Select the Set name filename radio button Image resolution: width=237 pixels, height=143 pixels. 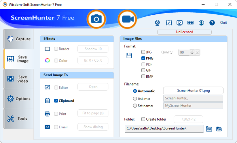coord(135,106)
